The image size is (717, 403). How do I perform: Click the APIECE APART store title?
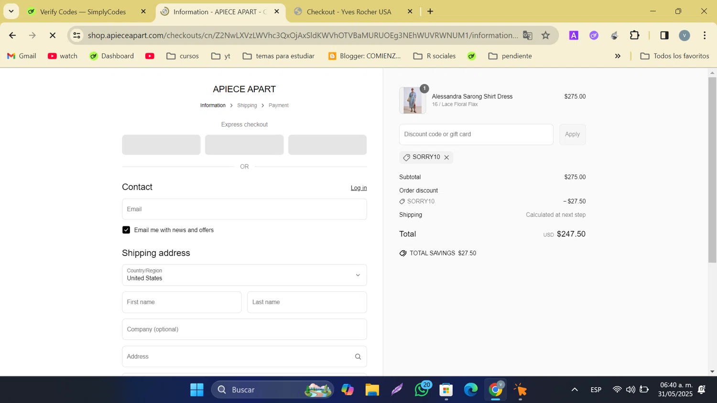pos(244,89)
